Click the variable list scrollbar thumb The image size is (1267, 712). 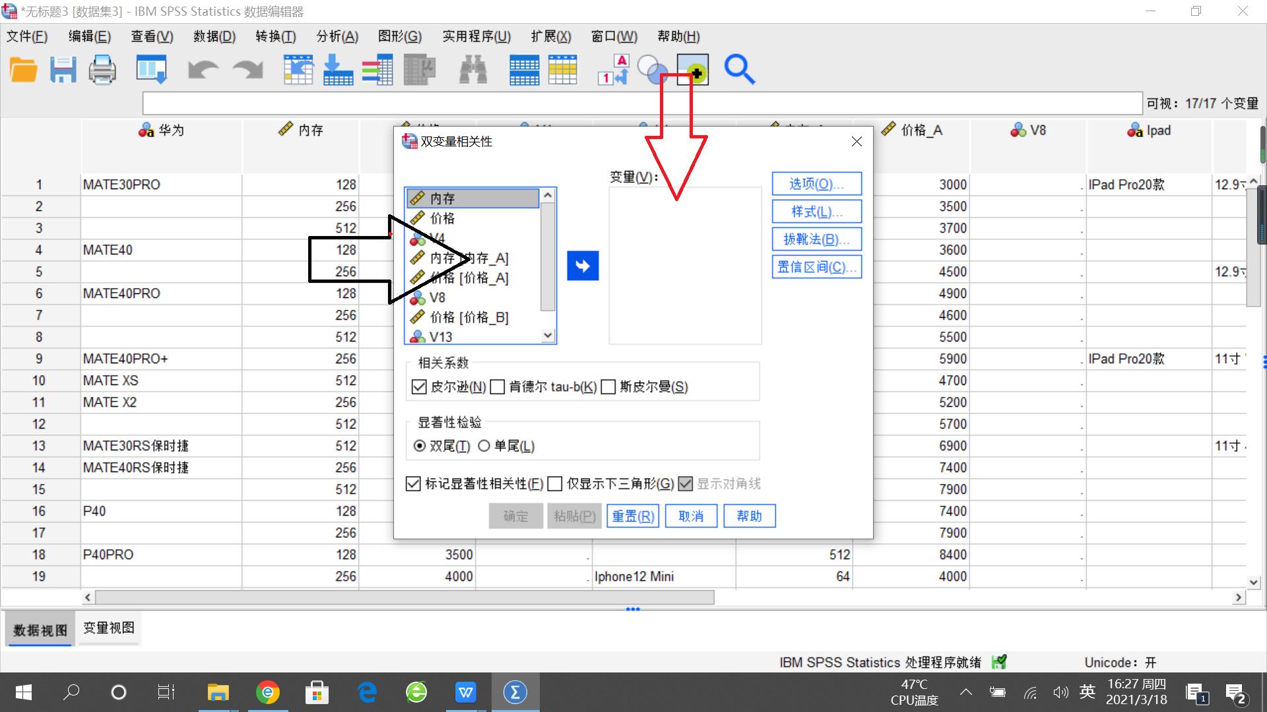[x=548, y=257]
